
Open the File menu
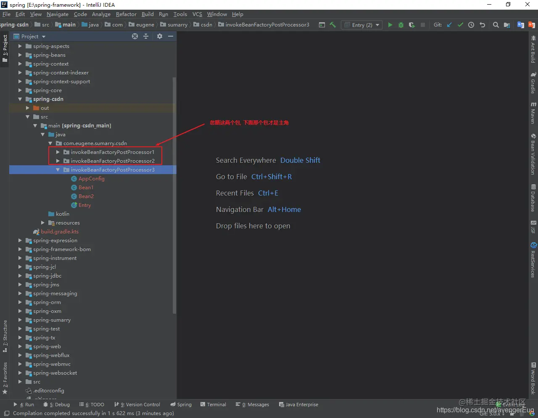pos(6,14)
